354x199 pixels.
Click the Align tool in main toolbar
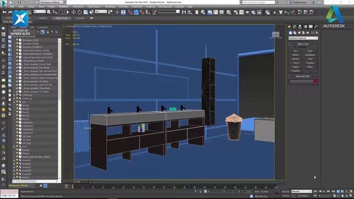(x=190, y=12)
